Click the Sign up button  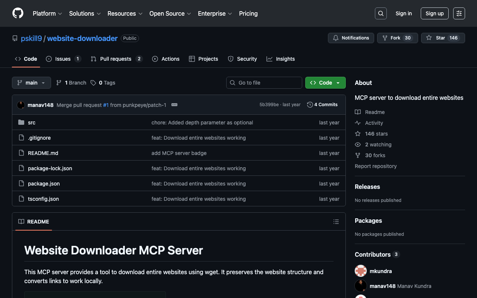click(x=434, y=13)
